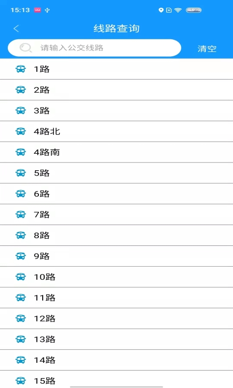Tap the bus icon beside 7路
Viewport: 233px width, 388px height.
pos(20,214)
